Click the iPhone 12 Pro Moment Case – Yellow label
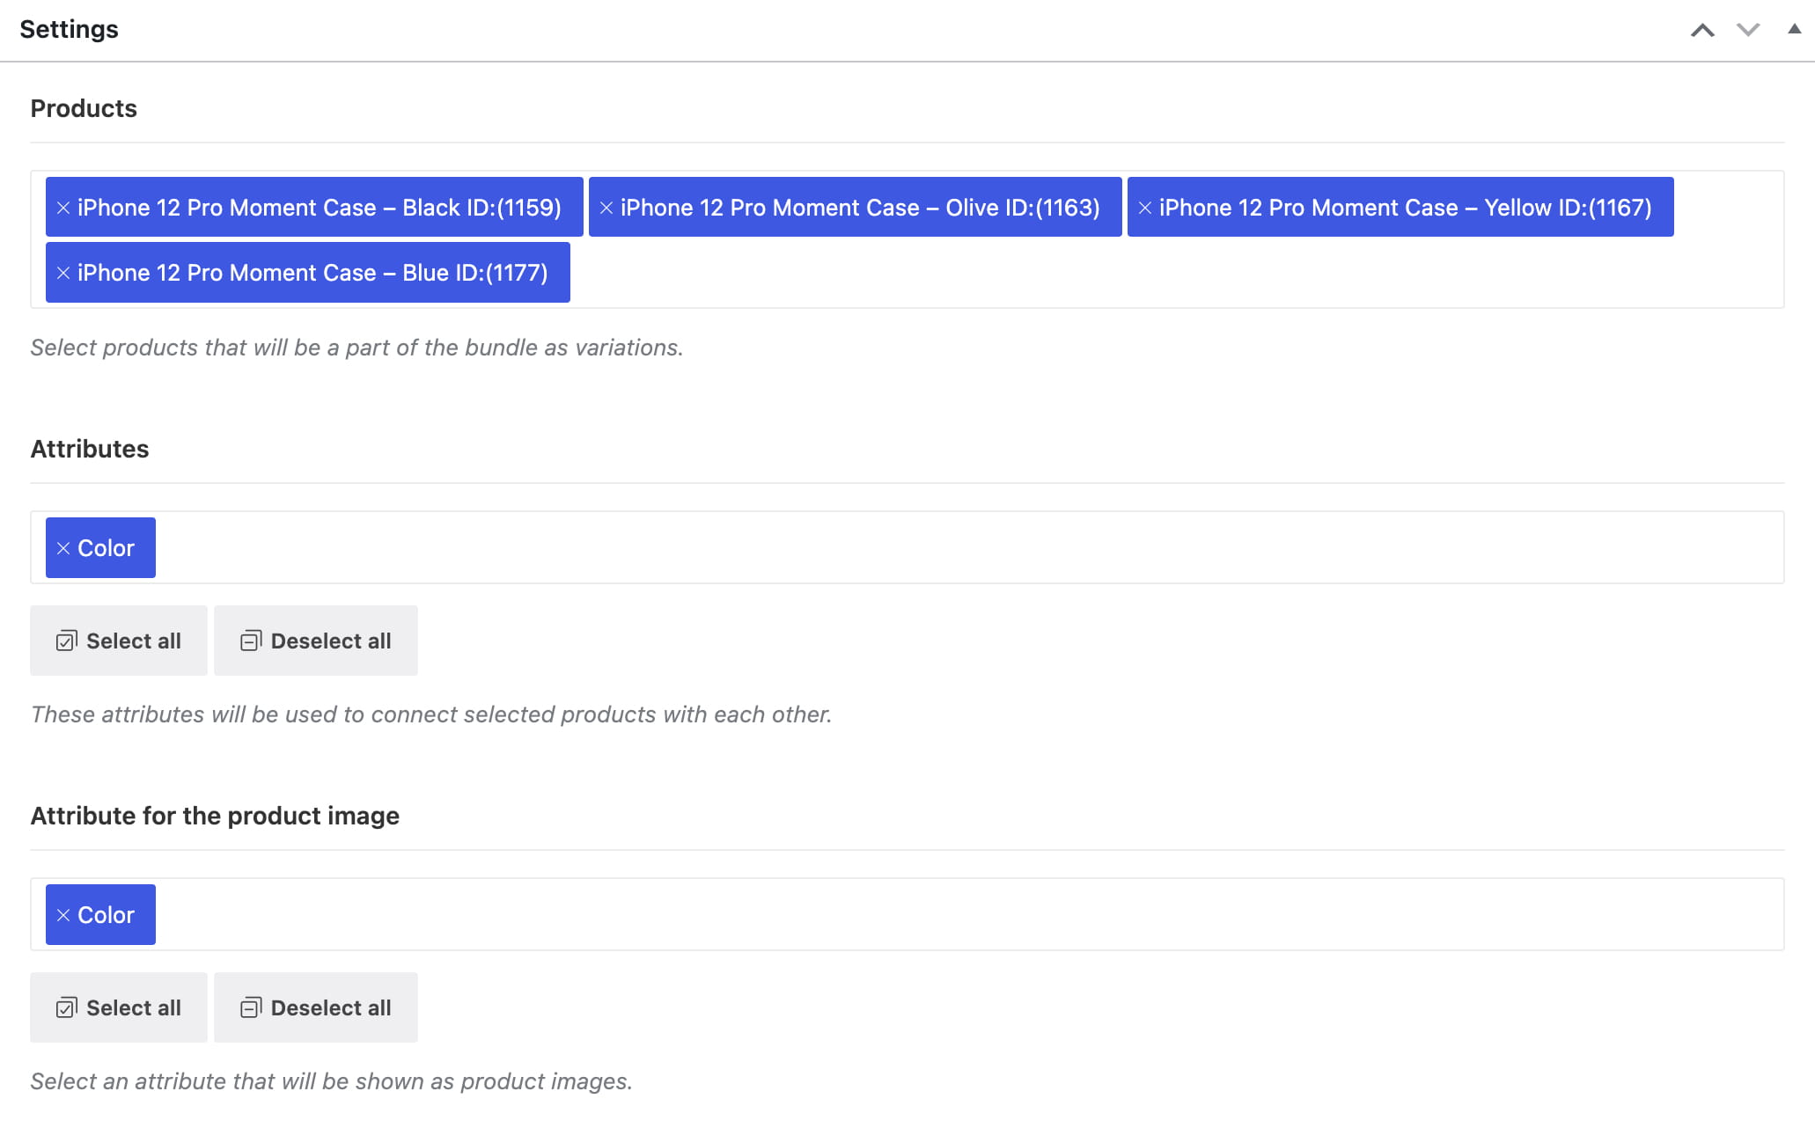 tap(1406, 208)
